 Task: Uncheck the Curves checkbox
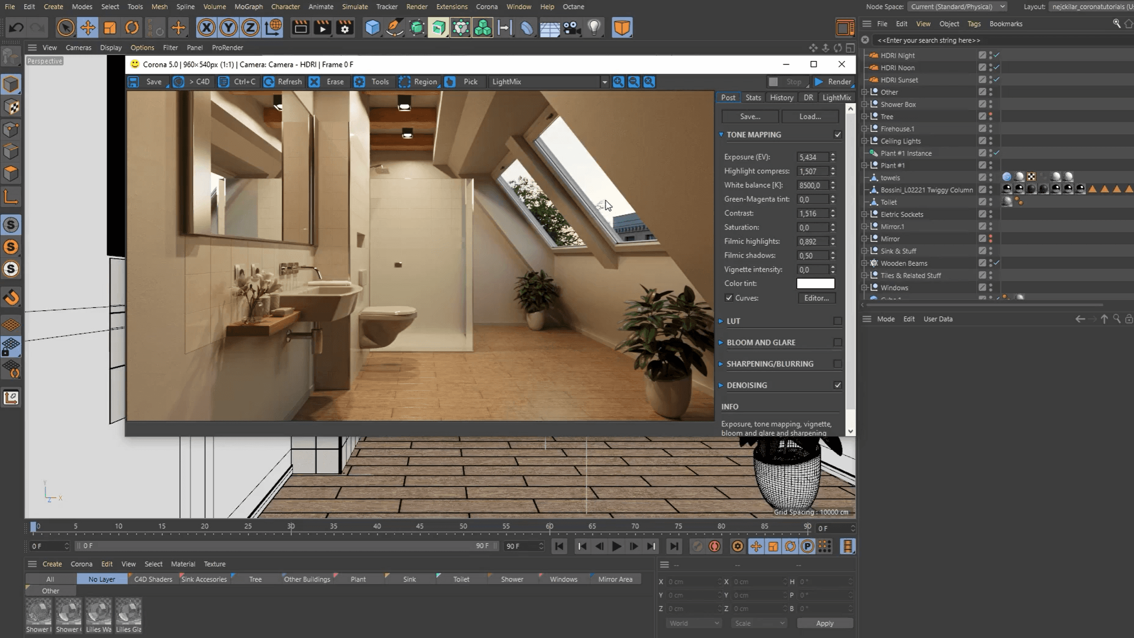pos(729,298)
